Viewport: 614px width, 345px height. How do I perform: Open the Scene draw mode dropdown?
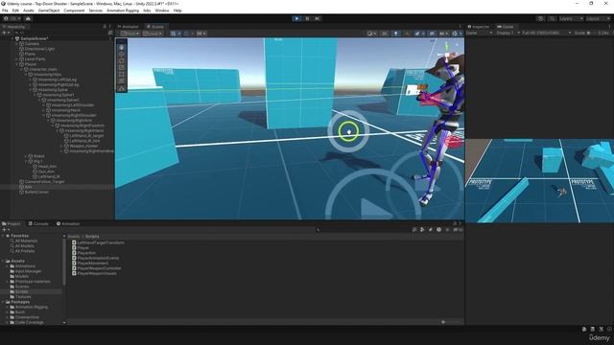[371, 34]
